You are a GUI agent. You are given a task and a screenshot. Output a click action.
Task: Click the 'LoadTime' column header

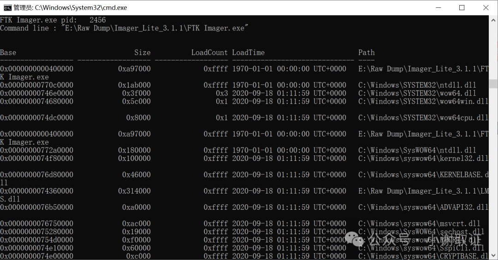(249, 53)
